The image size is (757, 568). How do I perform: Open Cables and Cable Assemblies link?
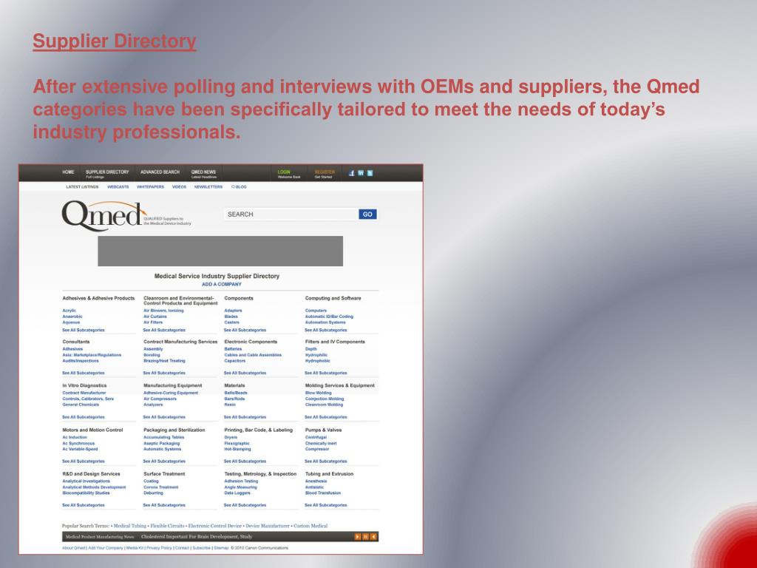253,355
